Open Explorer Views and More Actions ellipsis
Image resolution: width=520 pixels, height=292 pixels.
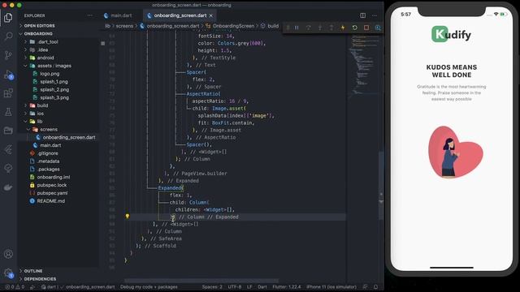tap(90, 15)
